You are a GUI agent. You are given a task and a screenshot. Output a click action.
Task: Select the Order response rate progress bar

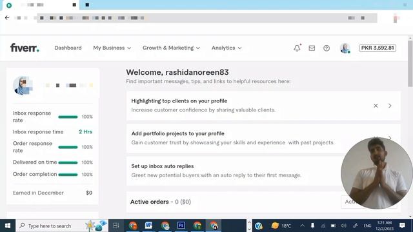click(x=68, y=147)
